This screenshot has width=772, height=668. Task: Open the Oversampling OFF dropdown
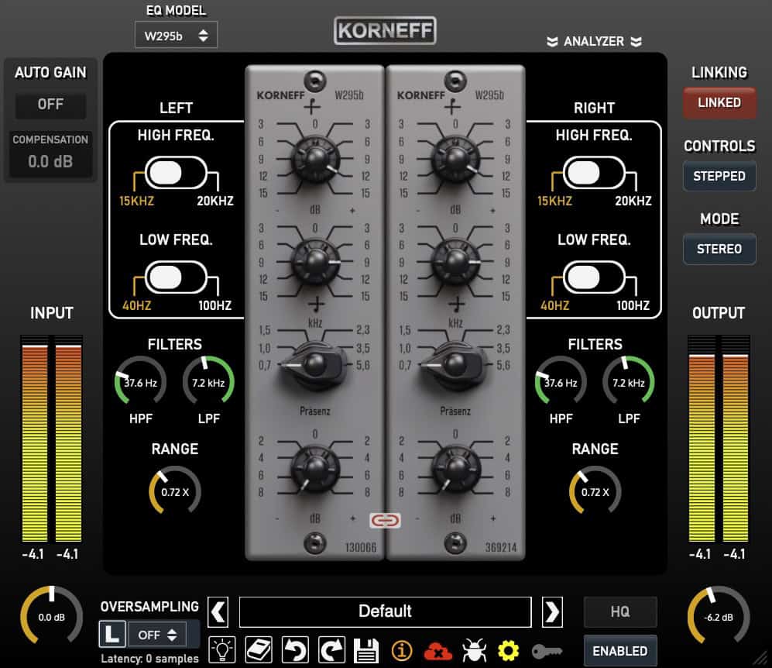pos(157,635)
